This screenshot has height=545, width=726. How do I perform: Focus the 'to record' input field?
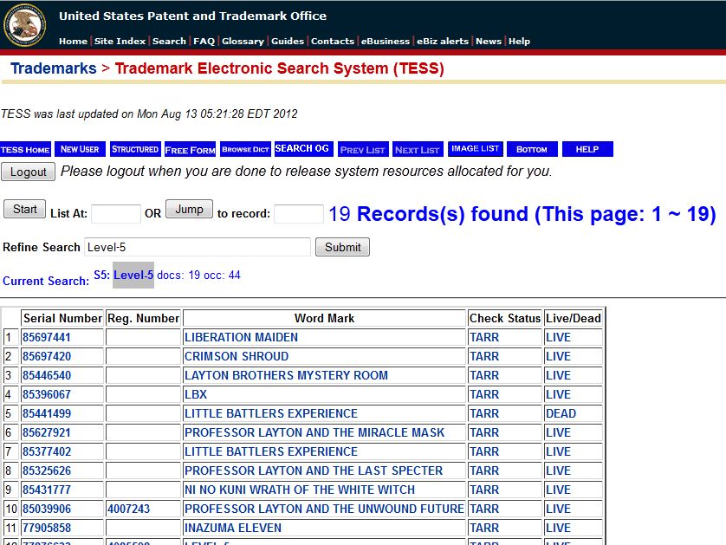click(299, 214)
